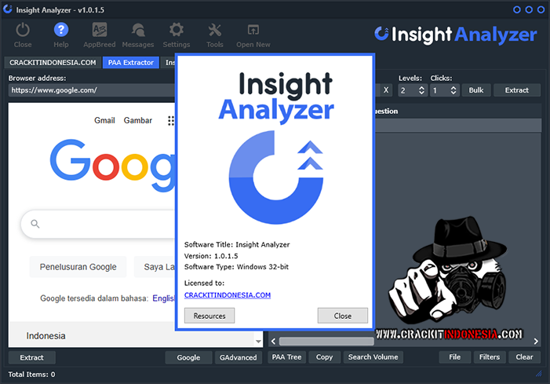Adjust the Clicks spinner arrows
The width and height of the screenshot is (550, 384).
point(454,90)
